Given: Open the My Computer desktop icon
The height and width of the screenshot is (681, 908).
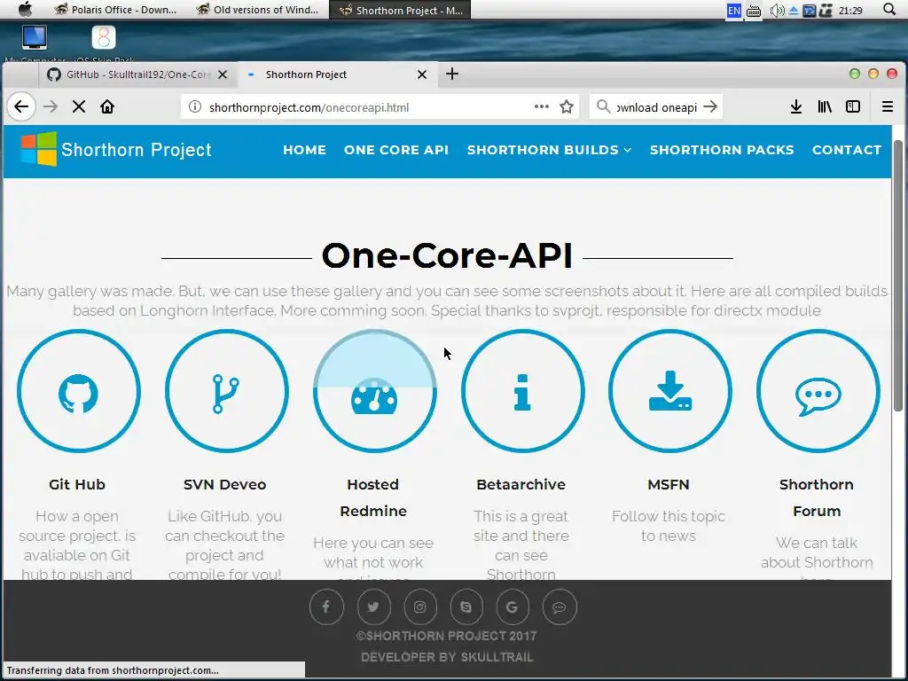Looking at the screenshot, I should pos(35,43).
